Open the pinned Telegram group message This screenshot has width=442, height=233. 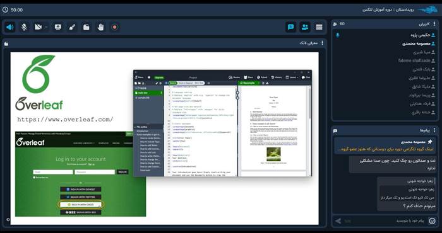click(385, 145)
